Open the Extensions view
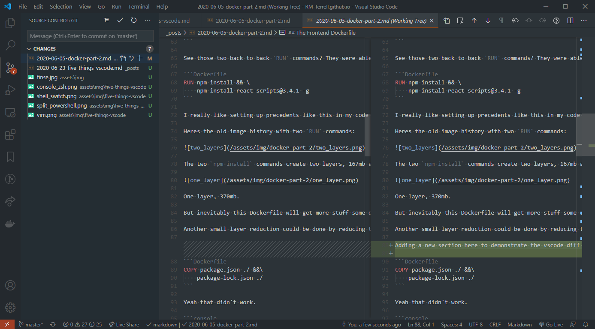The width and height of the screenshot is (595, 329). [10, 135]
